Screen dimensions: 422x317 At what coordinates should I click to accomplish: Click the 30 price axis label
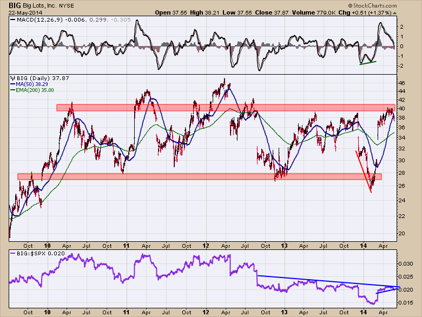(x=401, y=160)
